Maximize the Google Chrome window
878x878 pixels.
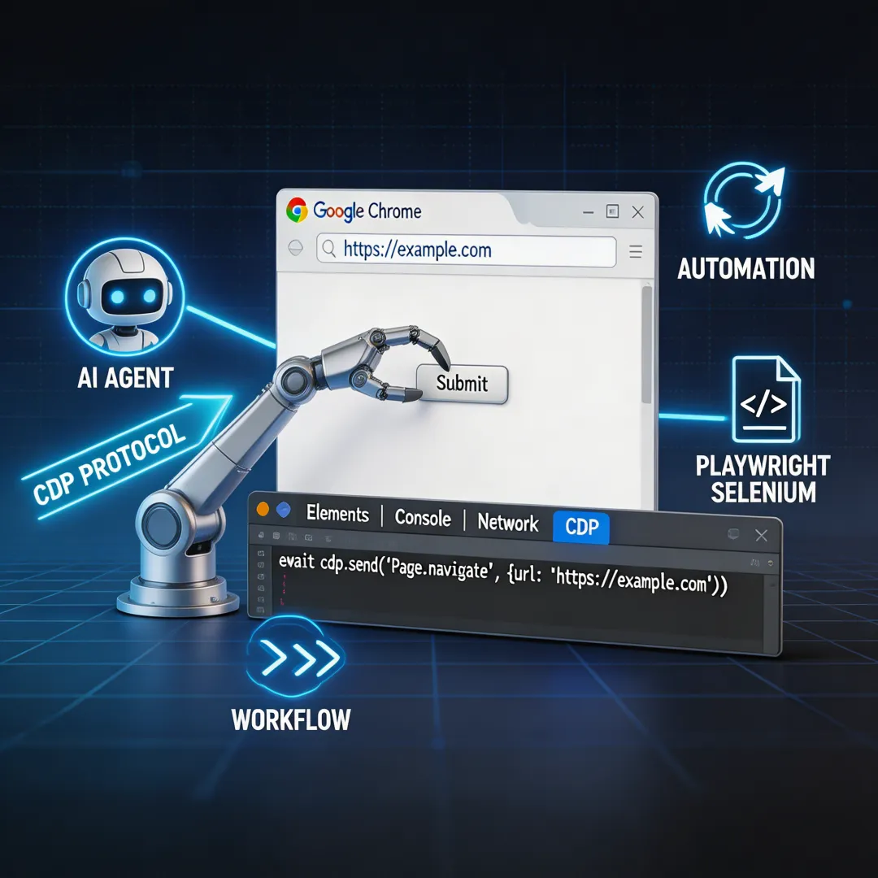613,211
